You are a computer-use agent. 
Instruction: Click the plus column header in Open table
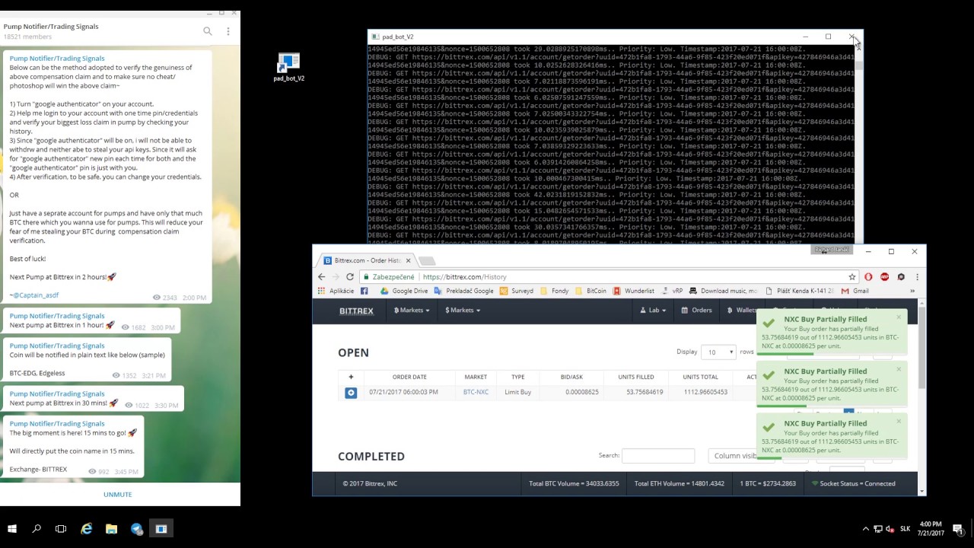point(351,377)
